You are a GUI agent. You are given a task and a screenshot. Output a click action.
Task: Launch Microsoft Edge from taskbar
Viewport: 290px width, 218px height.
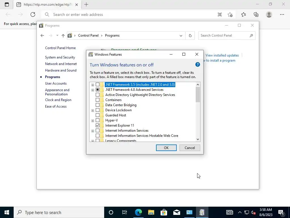[x=138, y=212]
